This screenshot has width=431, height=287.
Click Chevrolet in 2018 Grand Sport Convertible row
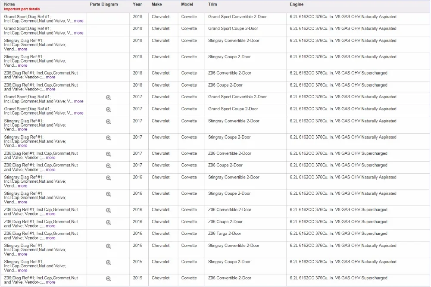click(x=160, y=17)
